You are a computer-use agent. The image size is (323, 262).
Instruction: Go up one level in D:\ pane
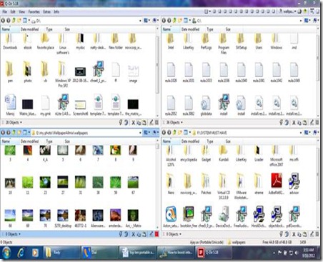click(x=14, y=21)
